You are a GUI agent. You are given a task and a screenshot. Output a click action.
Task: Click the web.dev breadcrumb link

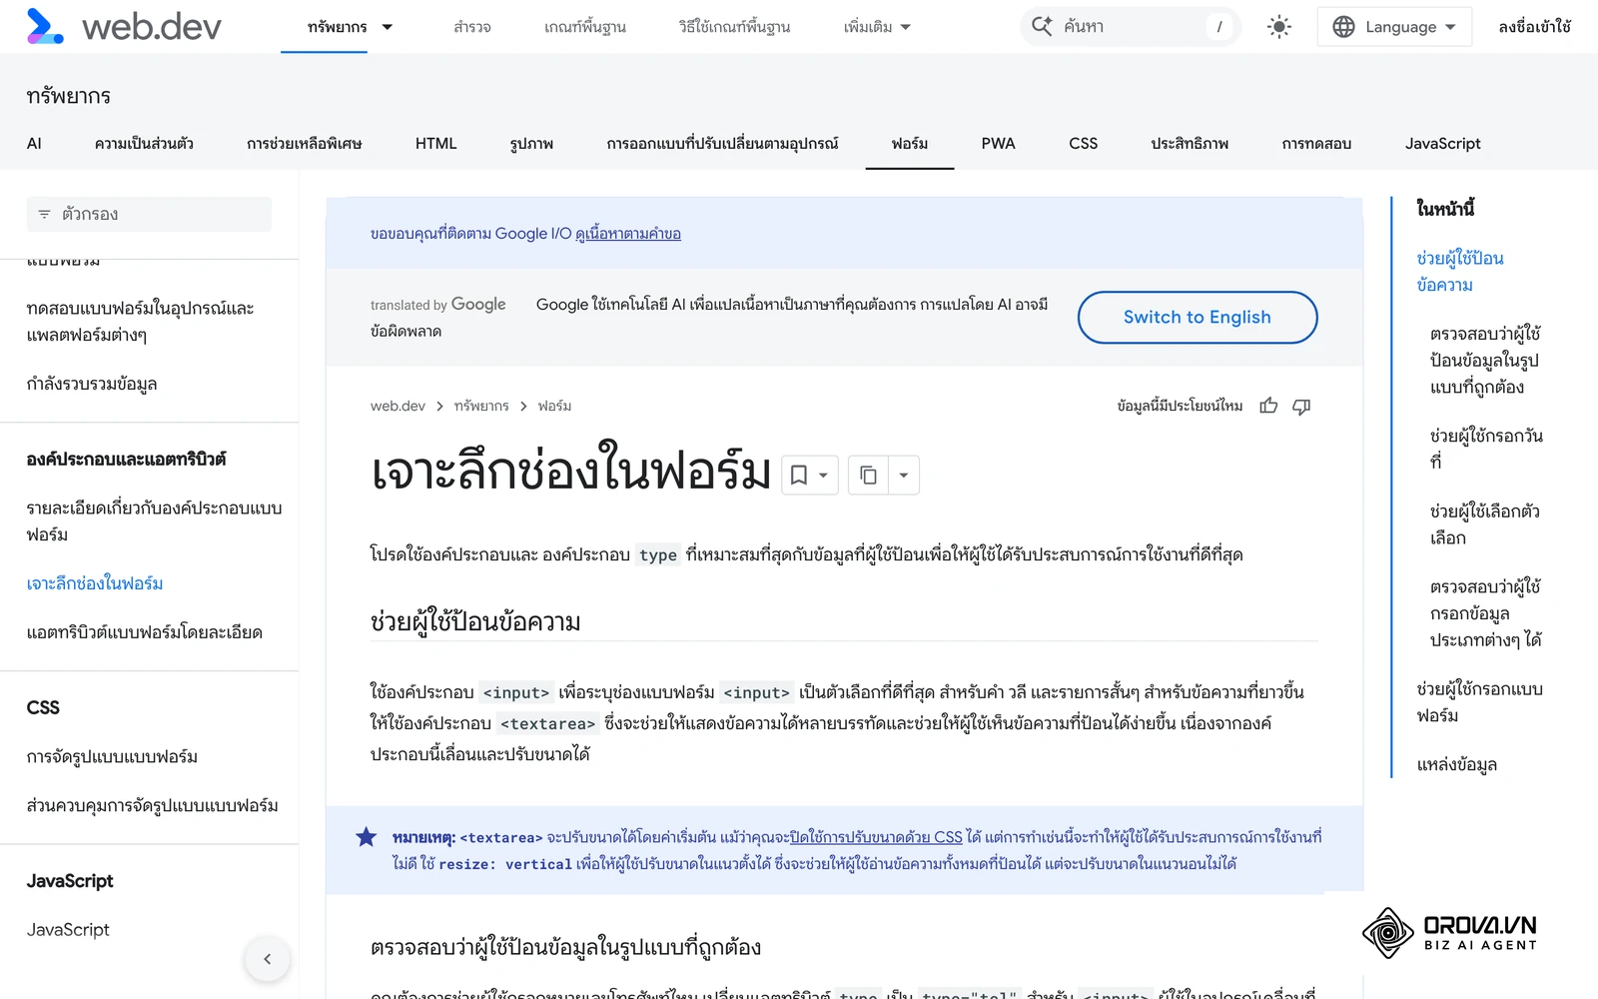point(398,406)
